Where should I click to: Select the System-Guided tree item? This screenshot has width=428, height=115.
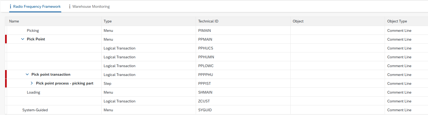pos(35,110)
